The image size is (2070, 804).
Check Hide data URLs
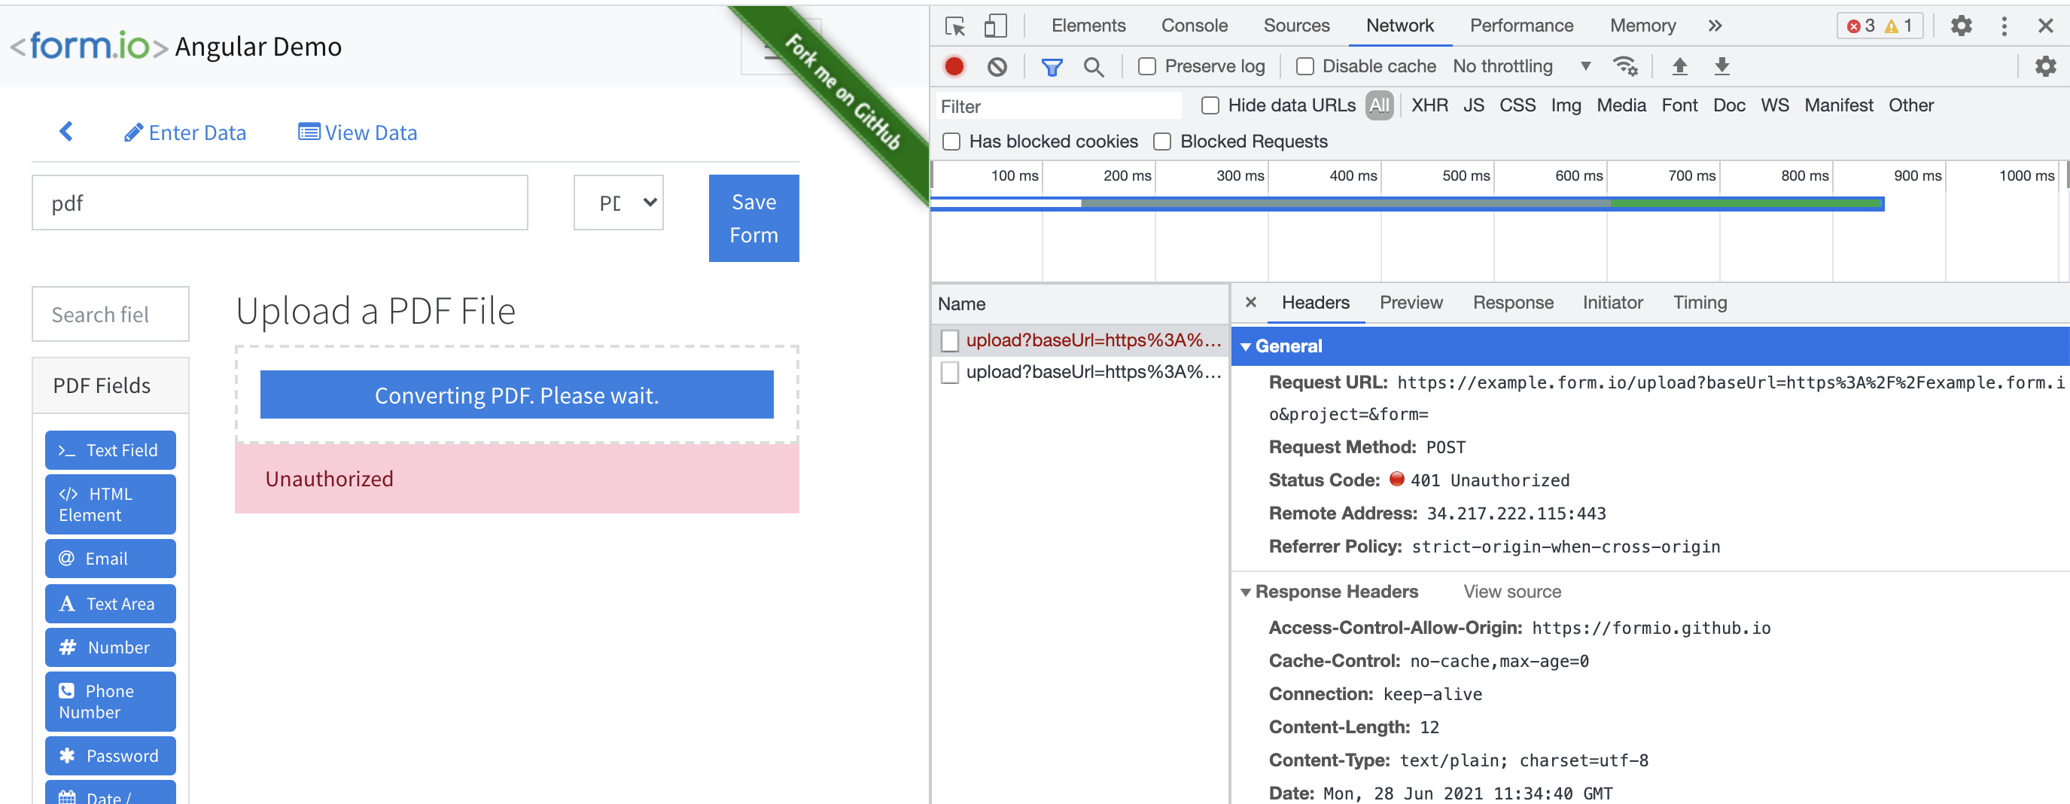pyautogui.click(x=1210, y=105)
